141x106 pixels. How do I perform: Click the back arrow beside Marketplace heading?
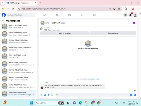pos(3,21)
